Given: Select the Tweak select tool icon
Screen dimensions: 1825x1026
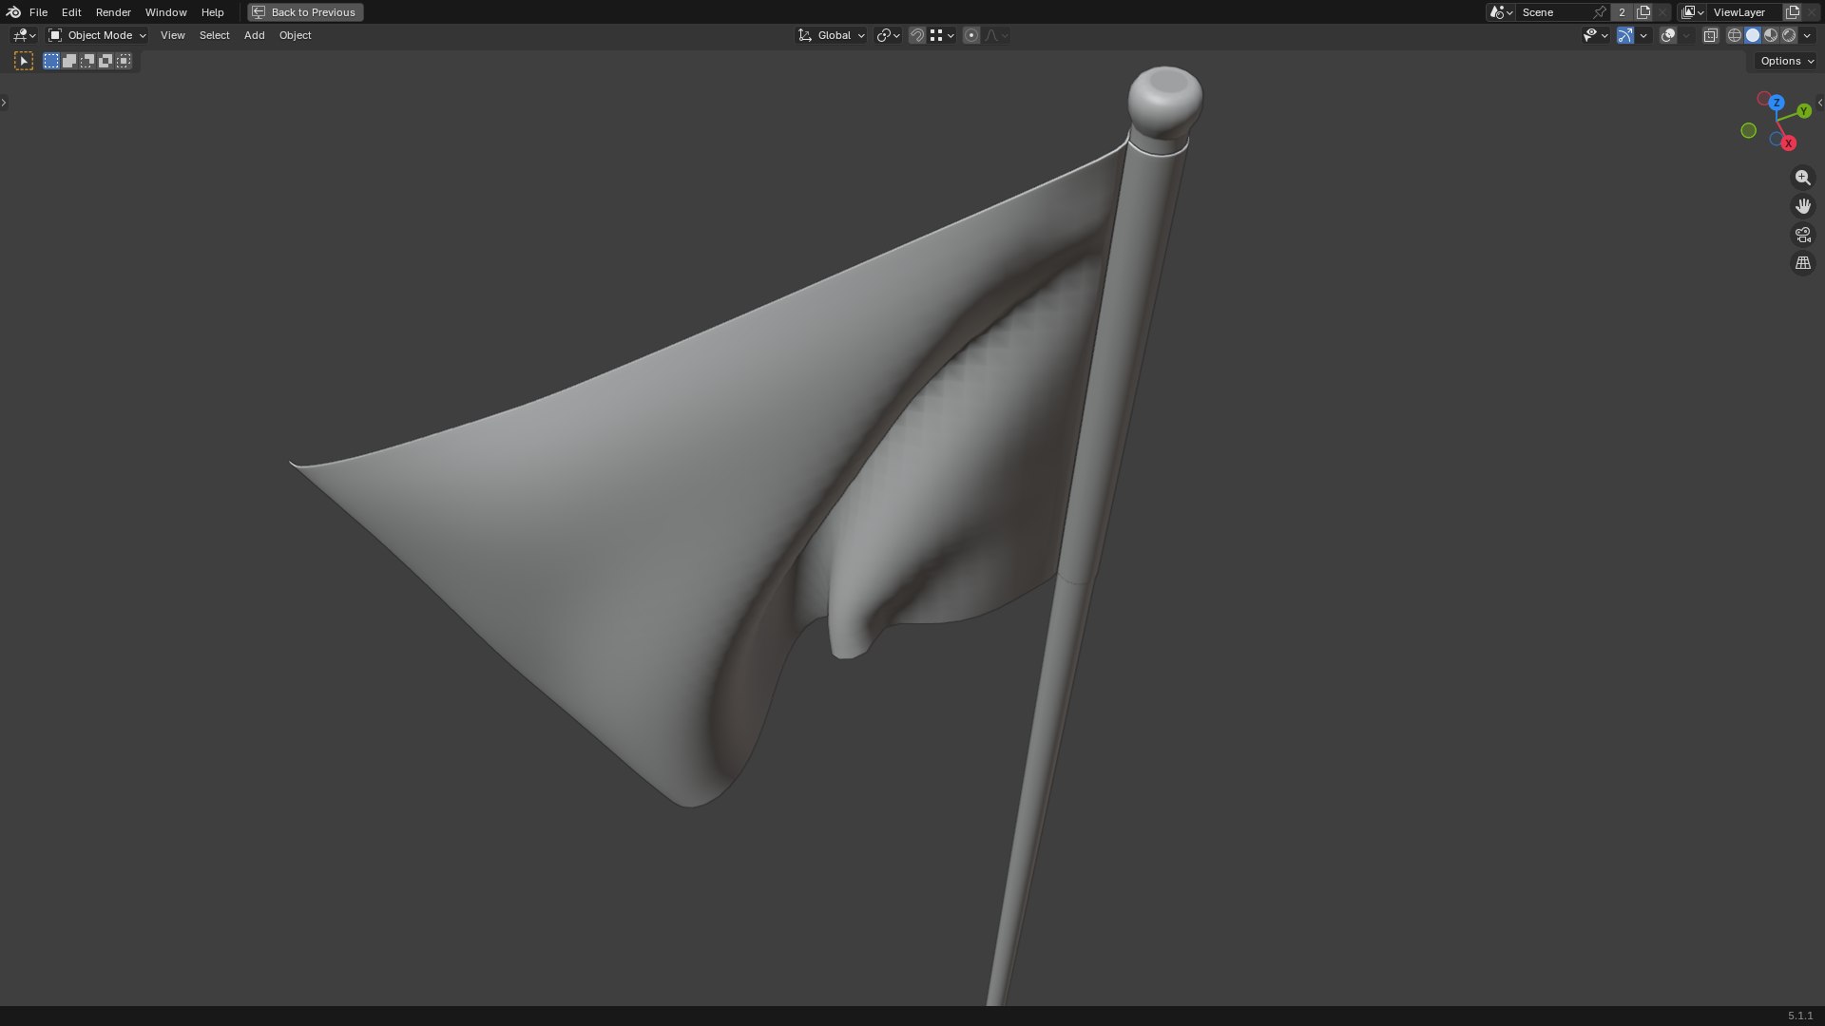Looking at the screenshot, I should pyautogui.click(x=24, y=61).
